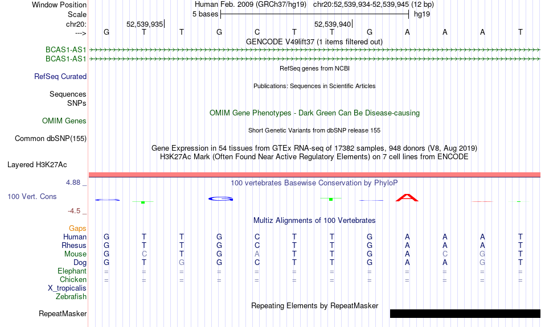Click the Short Genetic Variants dbSNP title
Viewport: 541px width, 327px height.
point(314,131)
